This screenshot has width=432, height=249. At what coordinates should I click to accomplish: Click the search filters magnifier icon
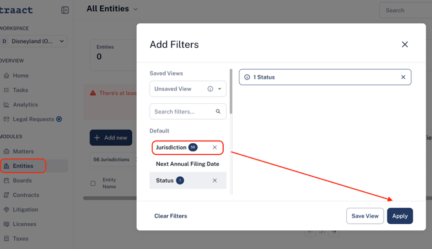(218, 112)
